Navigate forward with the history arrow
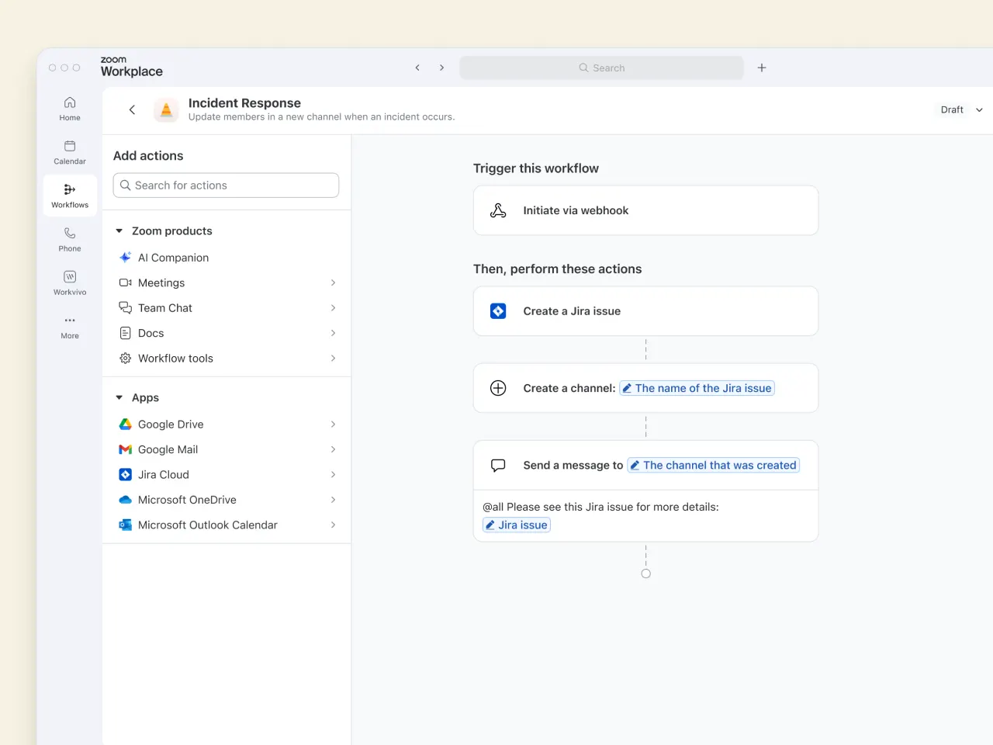The width and height of the screenshot is (993, 745). pos(441,68)
